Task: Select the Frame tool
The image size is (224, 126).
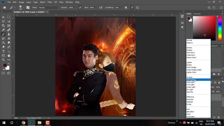Action: [9, 26]
